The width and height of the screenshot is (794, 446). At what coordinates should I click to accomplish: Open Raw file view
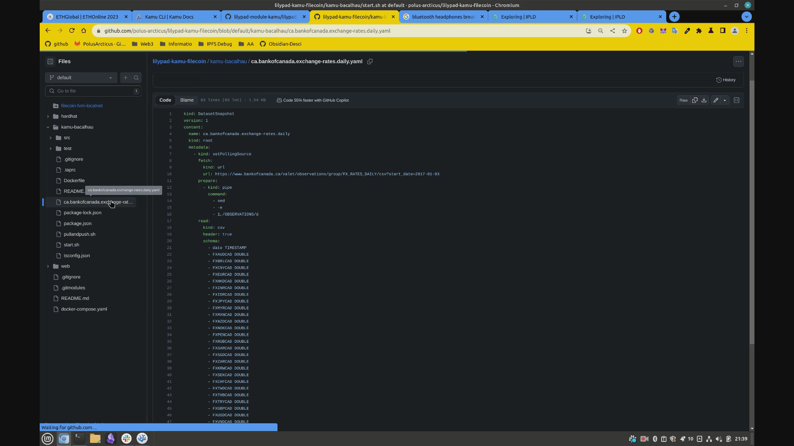pos(683,100)
